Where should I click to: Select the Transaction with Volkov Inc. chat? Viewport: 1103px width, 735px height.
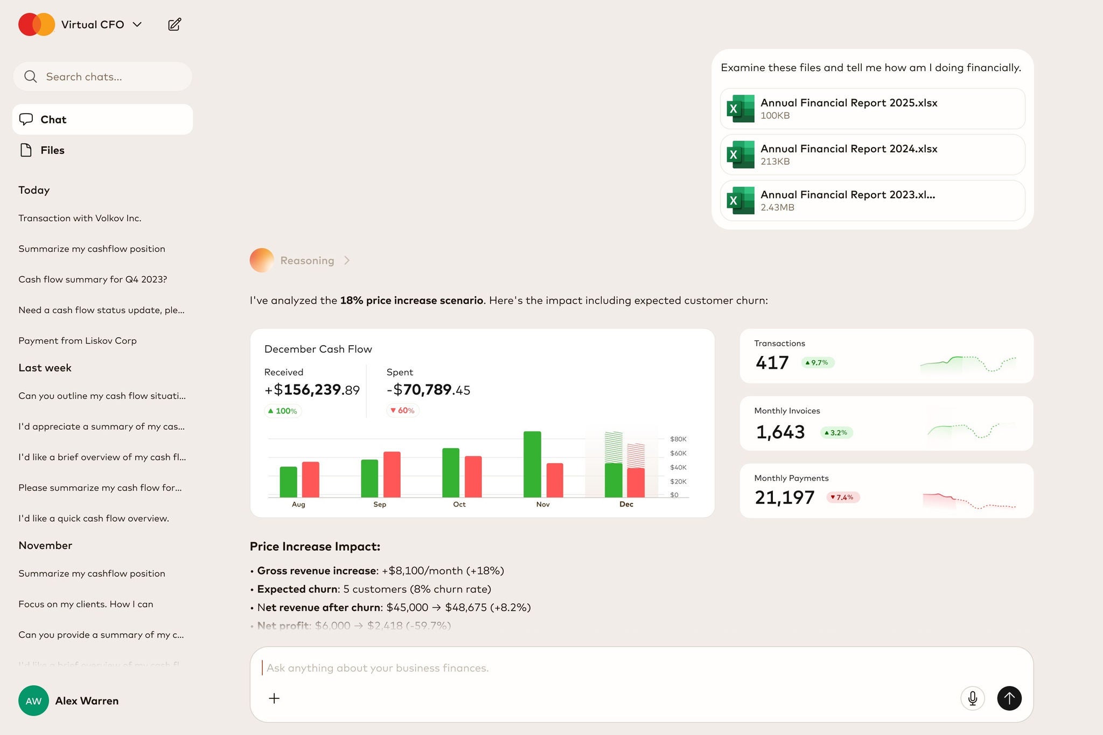(80, 218)
